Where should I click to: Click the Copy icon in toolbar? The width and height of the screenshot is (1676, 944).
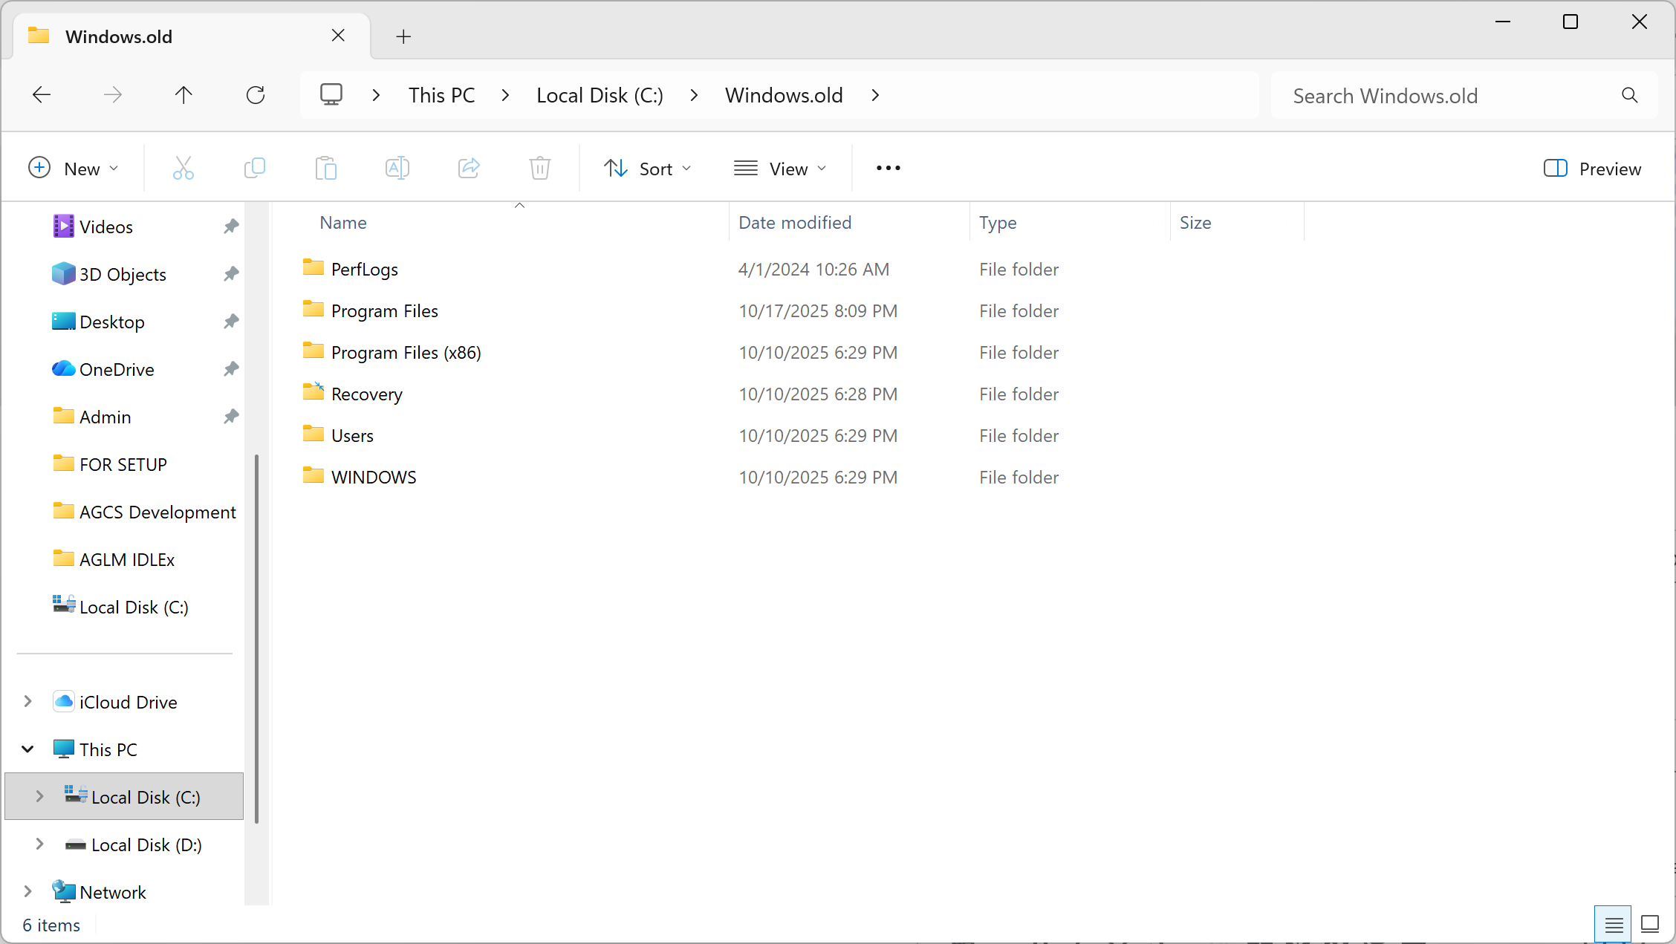click(x=255, y=169)
